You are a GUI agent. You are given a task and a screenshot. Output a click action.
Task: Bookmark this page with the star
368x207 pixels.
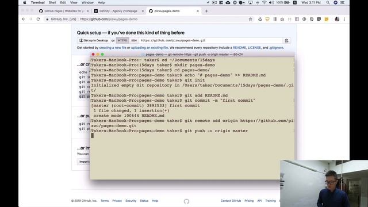pyautogui.click(x=251, y=19)
